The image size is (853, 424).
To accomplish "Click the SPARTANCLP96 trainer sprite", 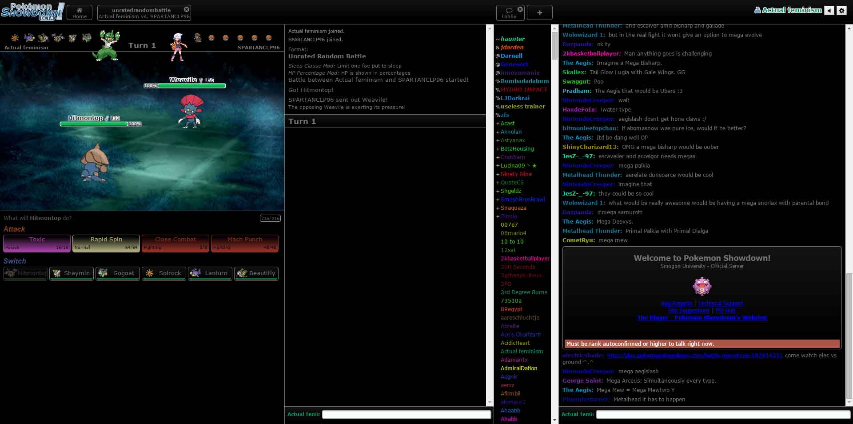I will point(179,46).
